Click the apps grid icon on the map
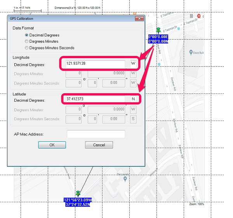The height and width of the screenshot is (218, 233). click(x=191, y=16)
